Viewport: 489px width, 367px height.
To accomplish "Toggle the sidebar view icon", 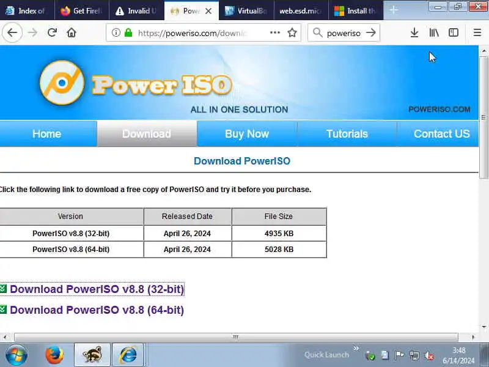I will point(454,32).
